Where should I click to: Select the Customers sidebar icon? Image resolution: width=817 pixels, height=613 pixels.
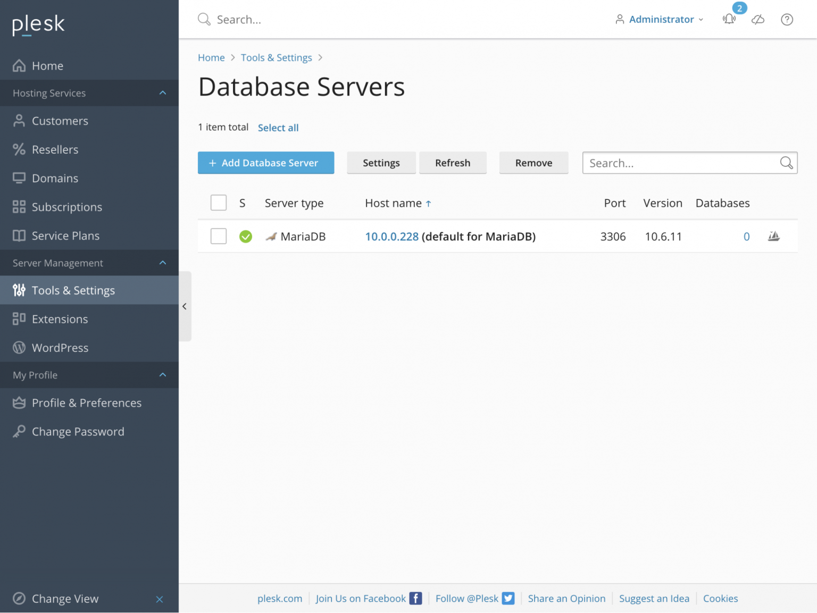pyautogui.click(x=19, y=121)
